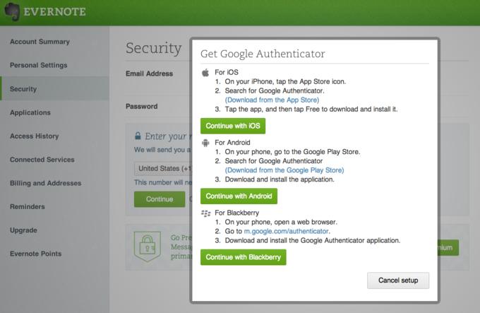Open Applications in the sidebar
The width and height of the screenshot is (480, 313).
point(30,112)
